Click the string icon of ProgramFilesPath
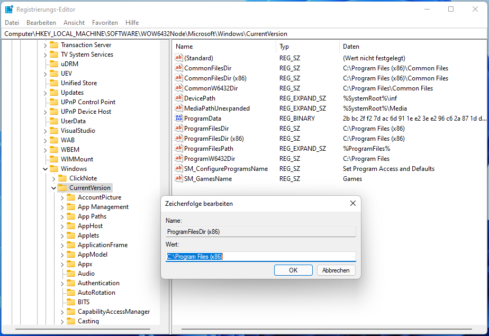Viewport: 489px width, 336px height. 179,148
